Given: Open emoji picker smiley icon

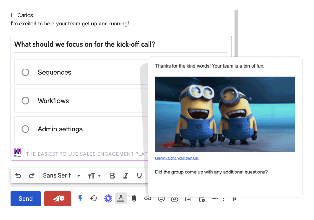Looking at the screenshot, I should (161, 199).
